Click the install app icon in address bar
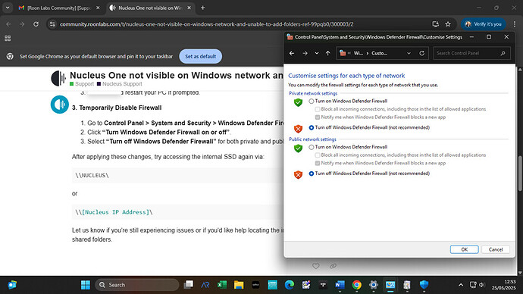This screenshot has width=523, height=294. 435,24
